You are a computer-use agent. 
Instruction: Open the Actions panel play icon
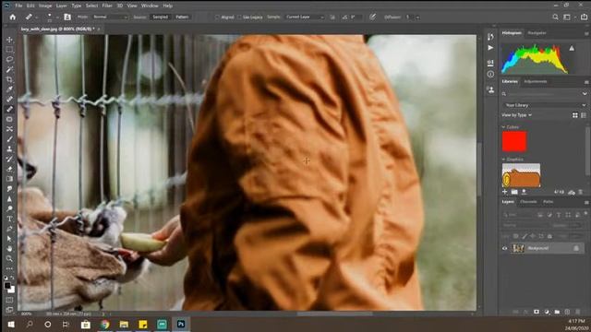[x=490, y=48]
